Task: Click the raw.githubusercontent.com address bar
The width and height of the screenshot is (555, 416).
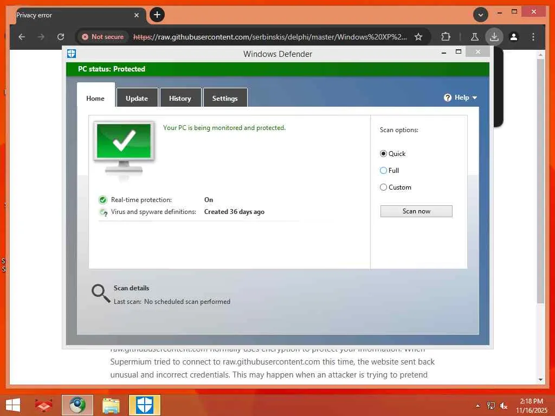Action: [x=270, y=37]
